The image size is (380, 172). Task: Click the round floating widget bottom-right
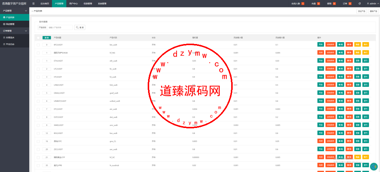point(374,167)
